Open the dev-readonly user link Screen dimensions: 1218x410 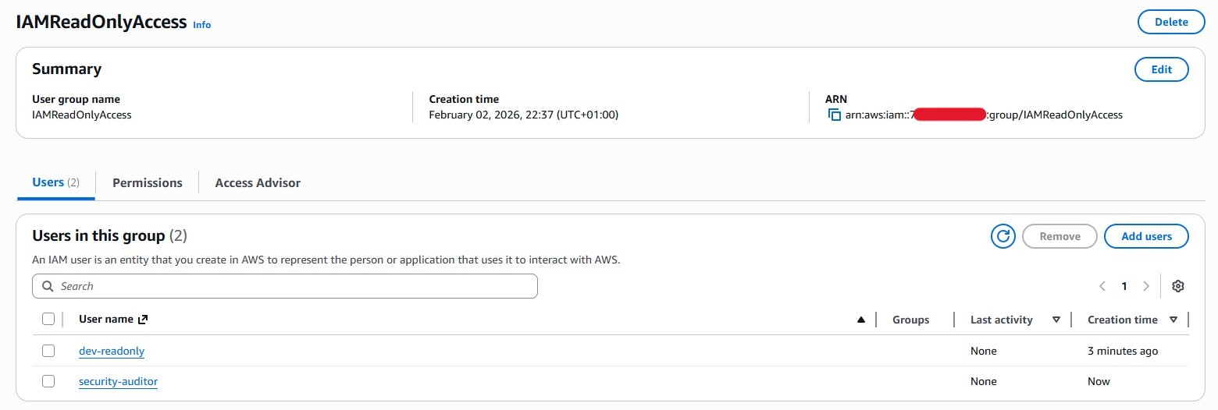tap(112, 351)
